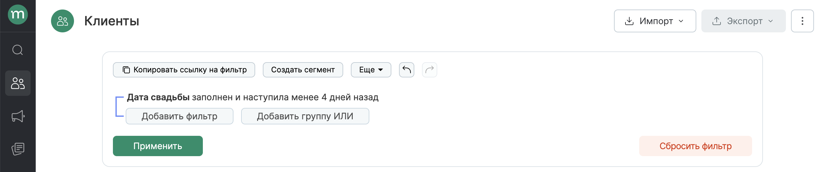Image resolution: width=828 pixels, height=172 pixels.
Task: Open the Clients section in the sidebar
Action: [18, 83]
